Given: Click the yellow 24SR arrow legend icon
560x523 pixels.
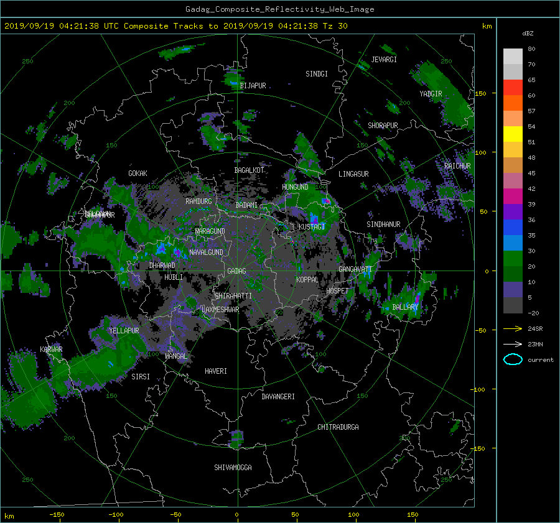Looking at the screenshot, I should coord(513,328).
